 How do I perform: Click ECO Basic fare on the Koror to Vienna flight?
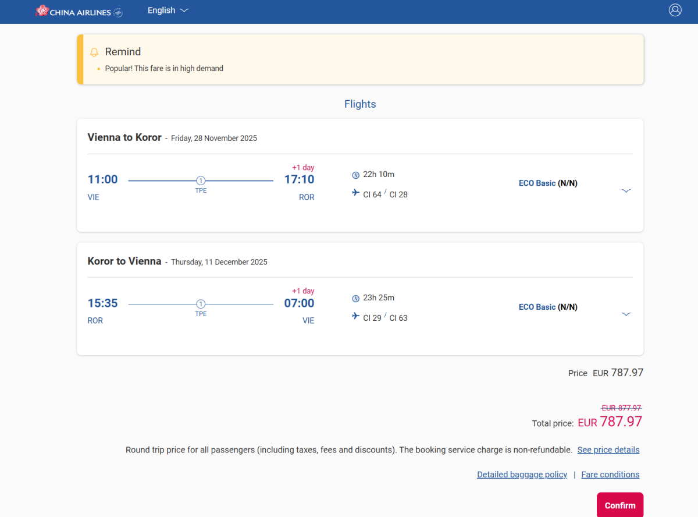coord(537,307)
